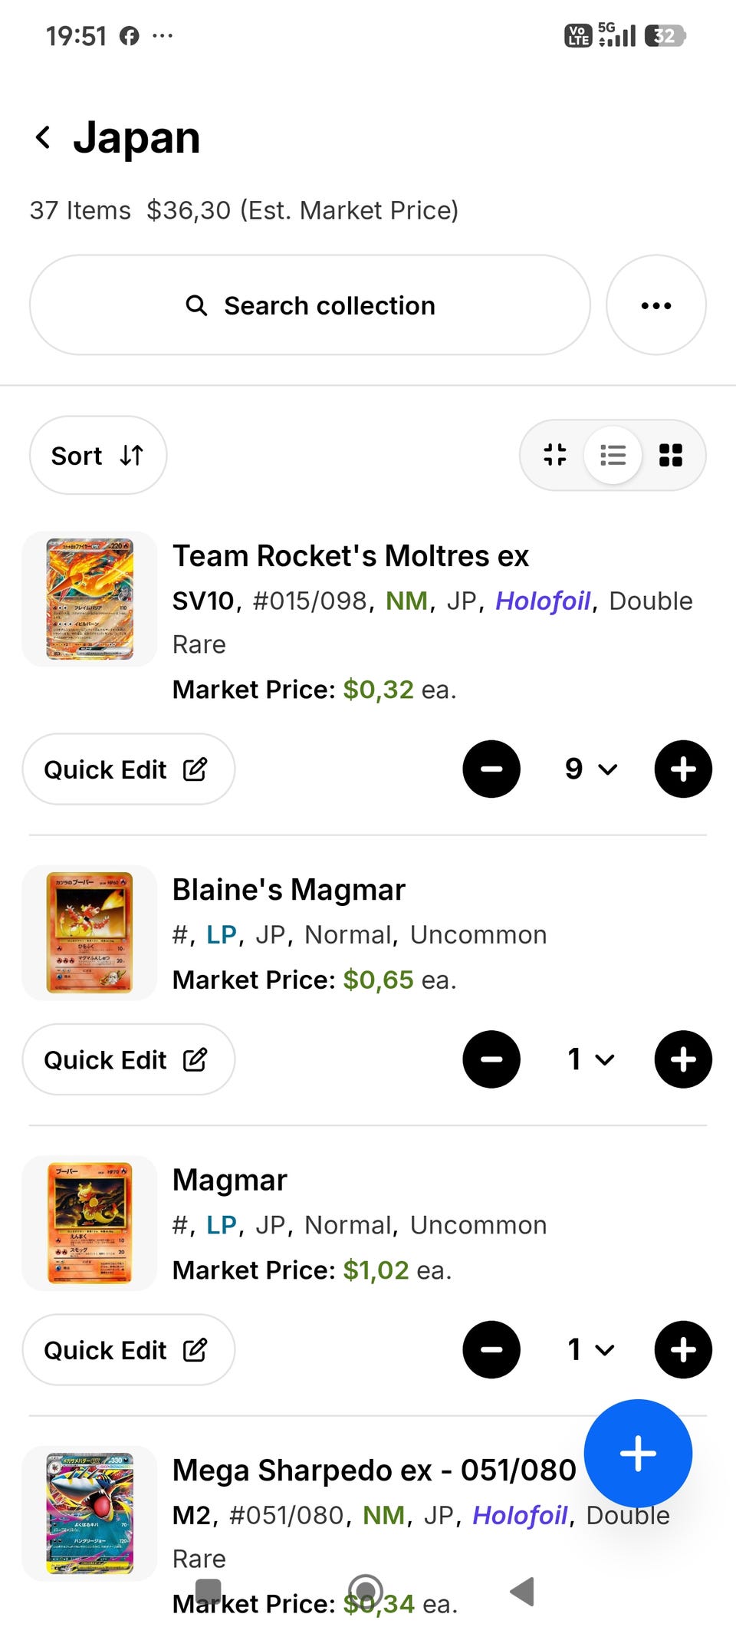736x1637 pixels.
Task: Quick Edit the Blaine's Magmar entry
Action: 128,1059
